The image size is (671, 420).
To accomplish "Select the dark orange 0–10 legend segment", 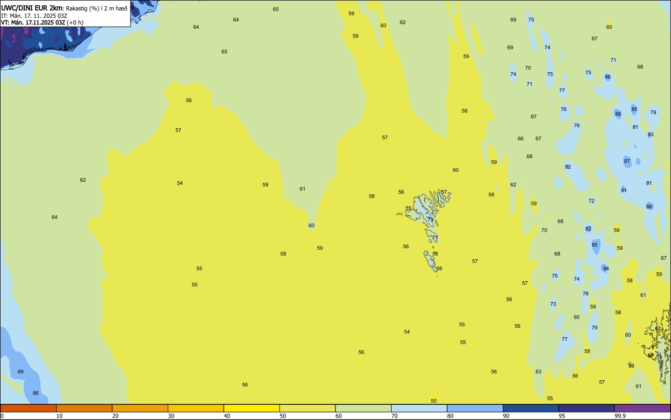I will pyautogui.click(x=28, y=408).
